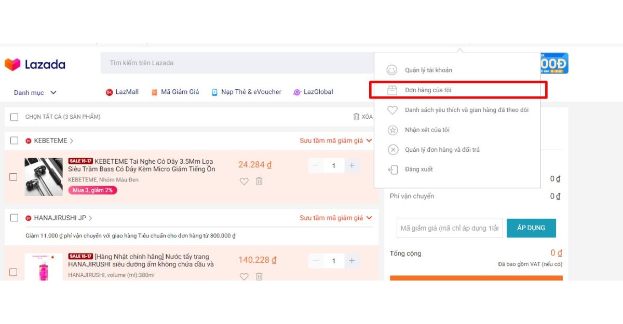This screenshot has width=623, height=324.
Task: Add KEBETEME earphones to wishlist heart
Action: (244, 181)
